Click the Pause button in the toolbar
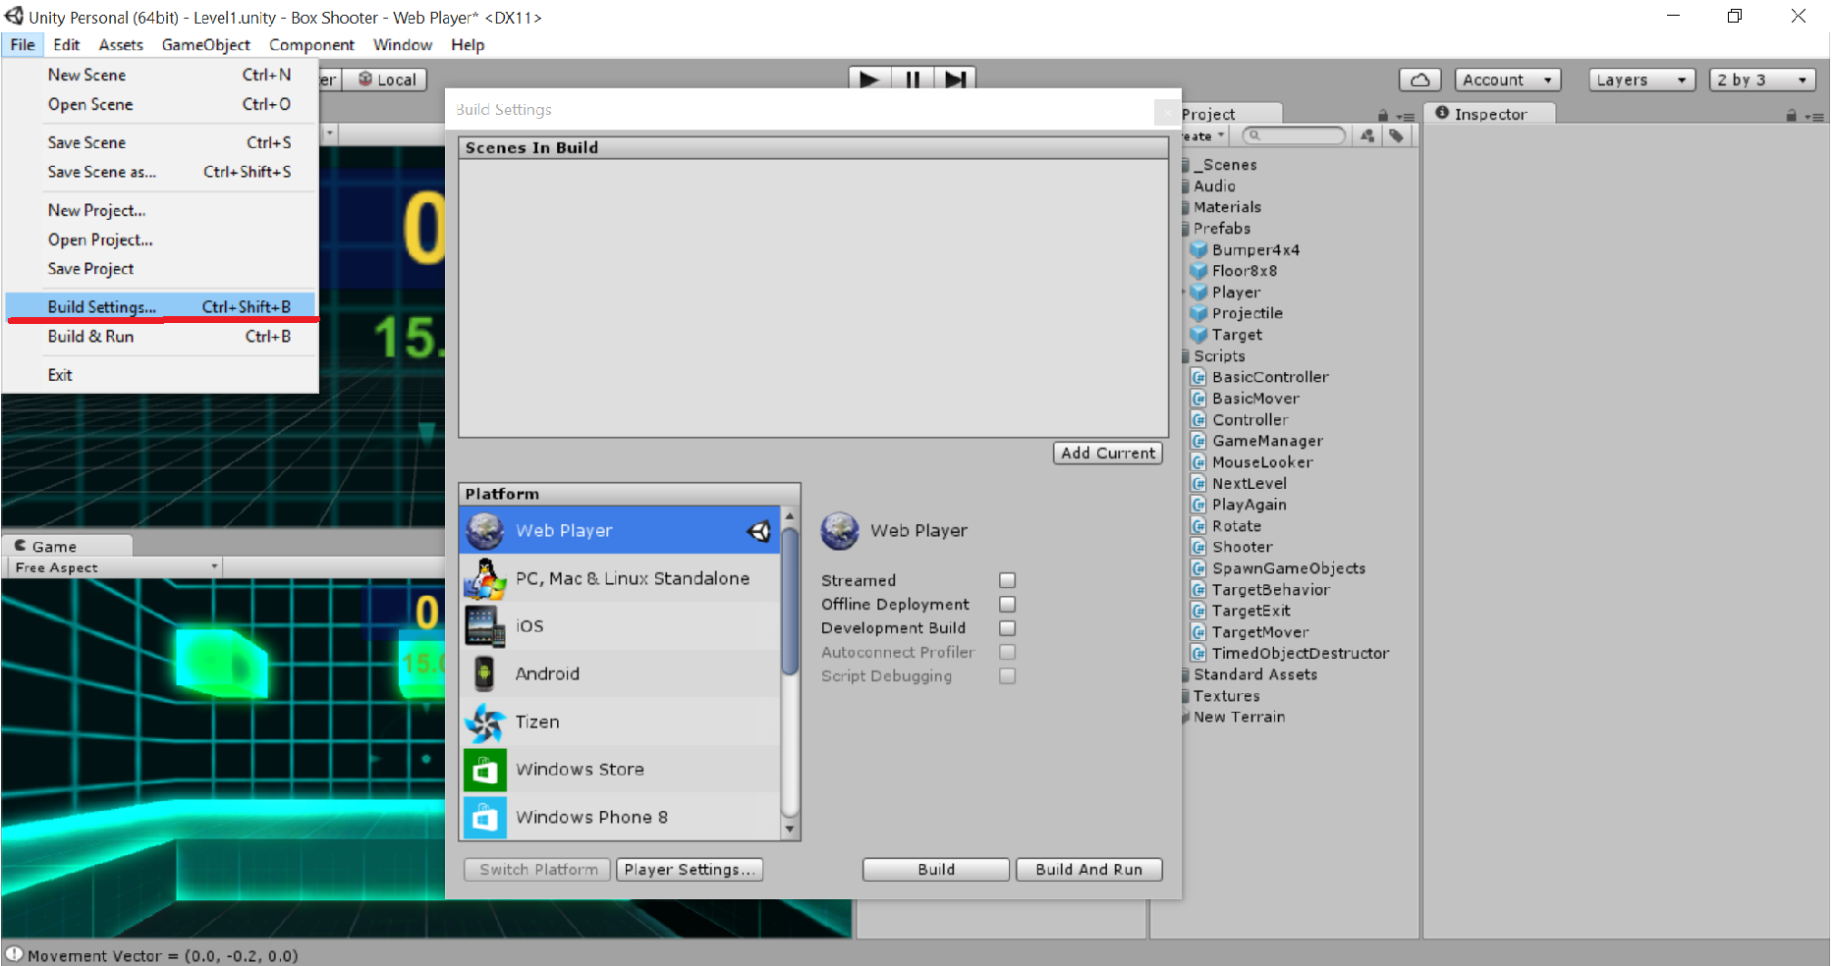 tap(913, 79)
